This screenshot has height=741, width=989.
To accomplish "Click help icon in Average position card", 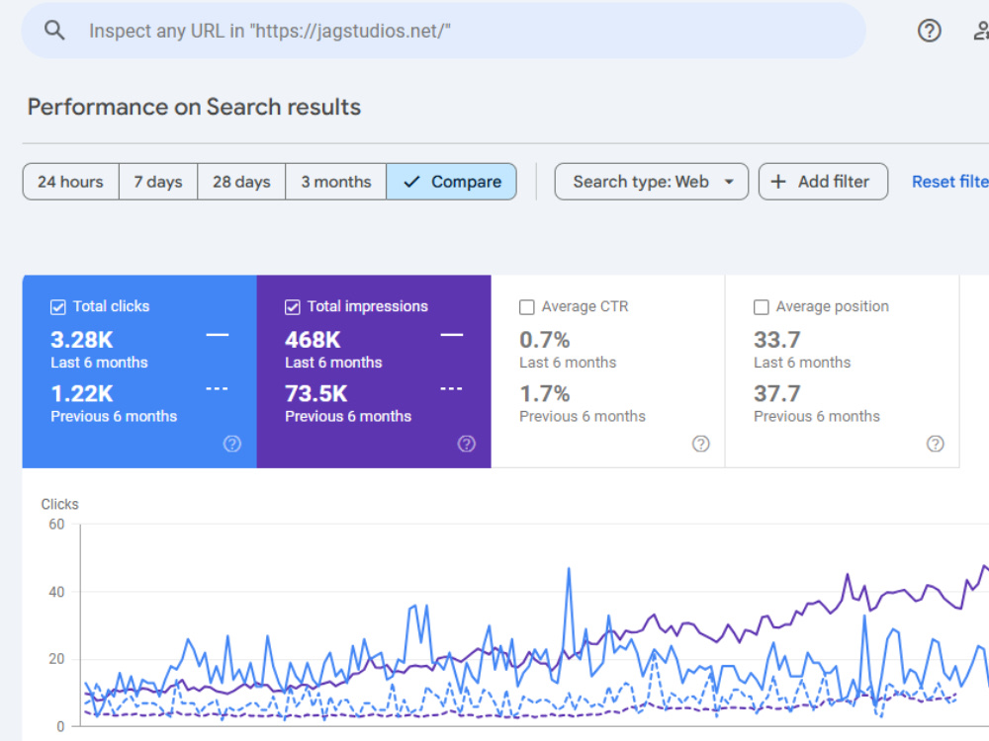I will pos(936,444).
